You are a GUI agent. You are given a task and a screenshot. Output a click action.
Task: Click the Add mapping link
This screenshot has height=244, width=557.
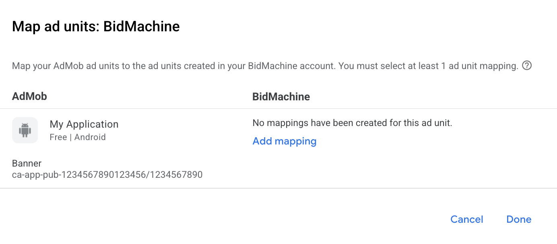click(x=284, y=141)
